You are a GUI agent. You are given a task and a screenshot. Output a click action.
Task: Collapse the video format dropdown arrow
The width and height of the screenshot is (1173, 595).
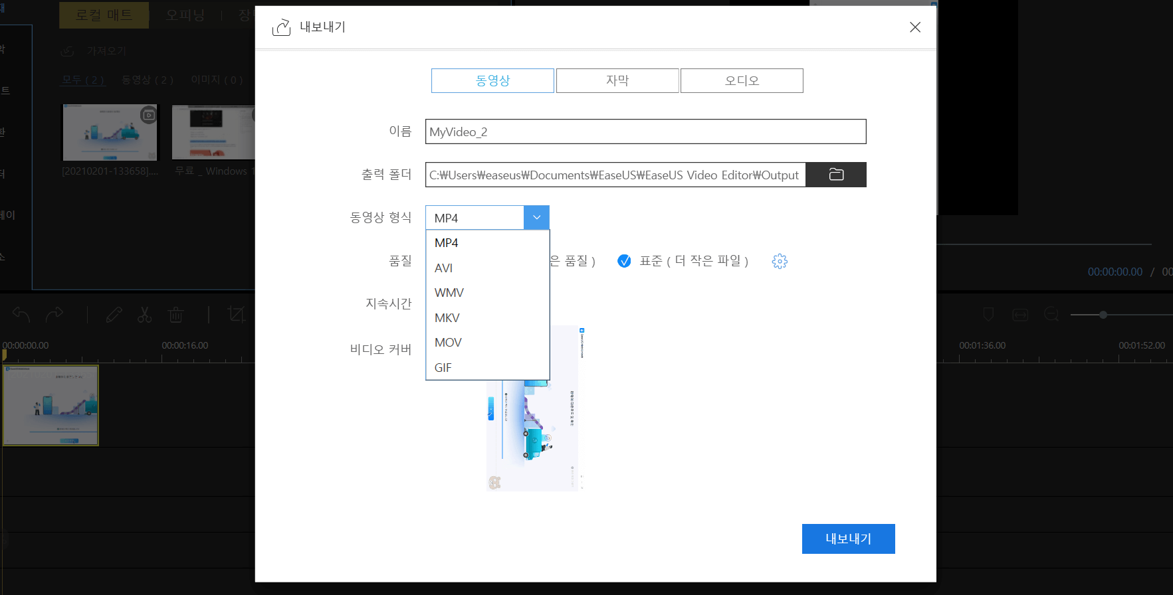(x=536, y=218)
